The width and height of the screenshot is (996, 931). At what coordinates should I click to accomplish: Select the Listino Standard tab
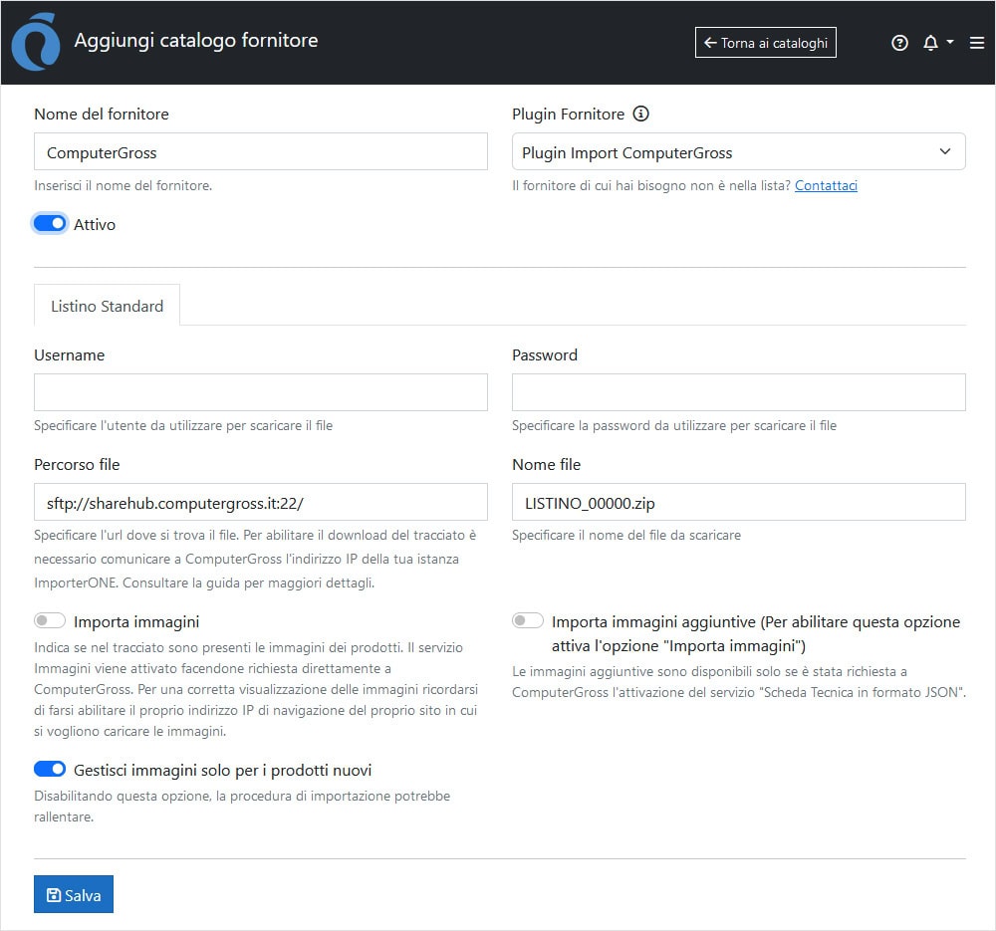[x=107, y=306]
